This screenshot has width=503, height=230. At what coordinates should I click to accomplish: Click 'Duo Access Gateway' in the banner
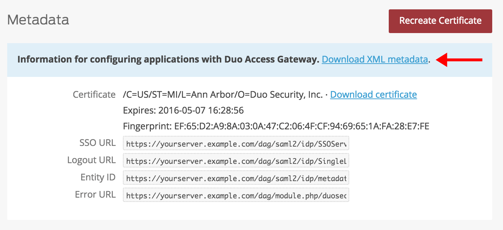(x=280, y=60)
